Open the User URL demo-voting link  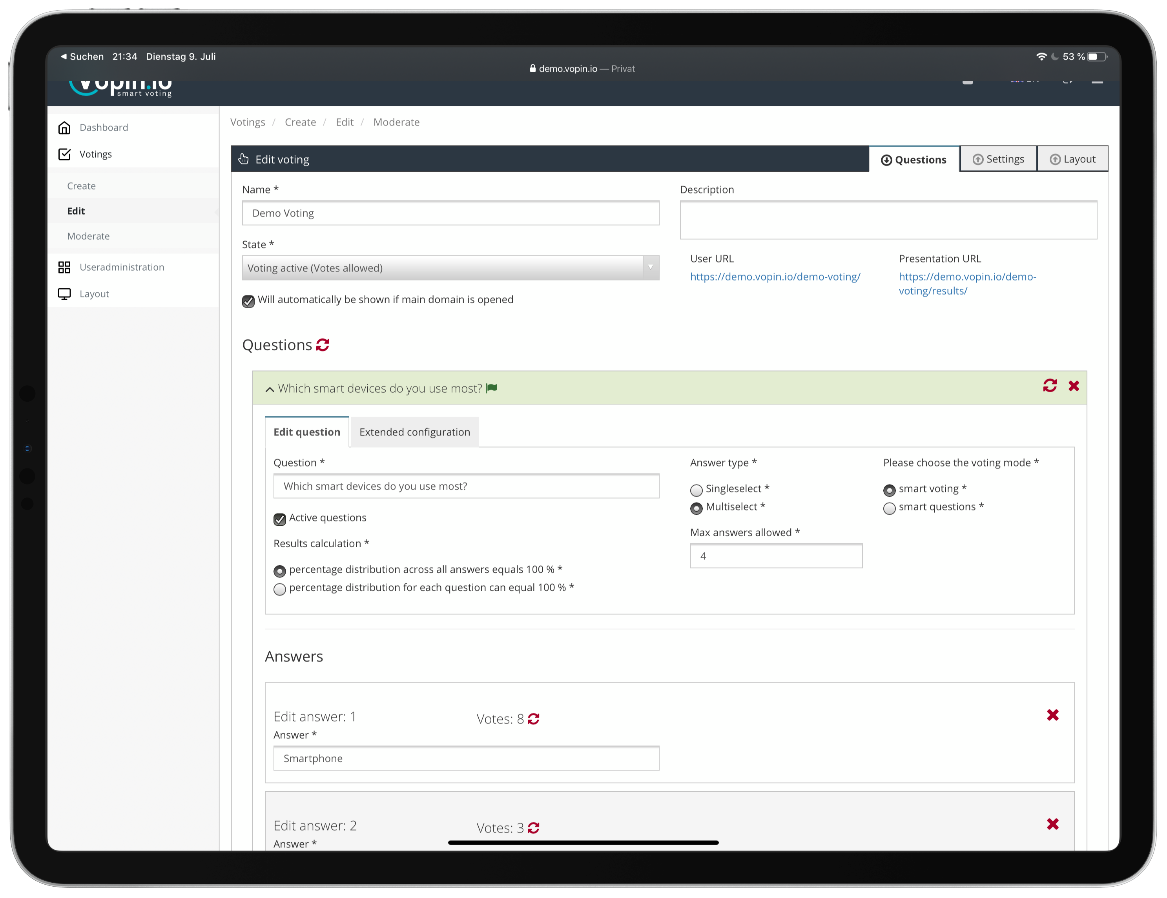click(775, 277)
